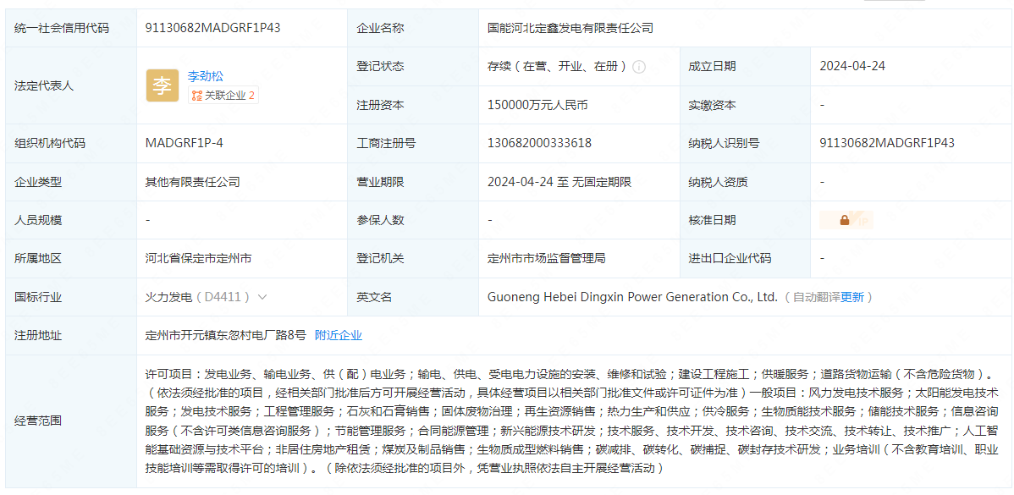Screen dimensions: 1014x495
Task: Click the 组织机构代码 value MADGRF1P-4
Action: coord(185,143)
